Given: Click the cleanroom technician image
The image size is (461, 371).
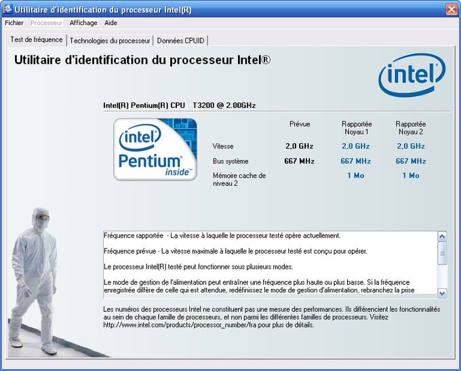Looking at the screenshot, I should pos(34,281).
